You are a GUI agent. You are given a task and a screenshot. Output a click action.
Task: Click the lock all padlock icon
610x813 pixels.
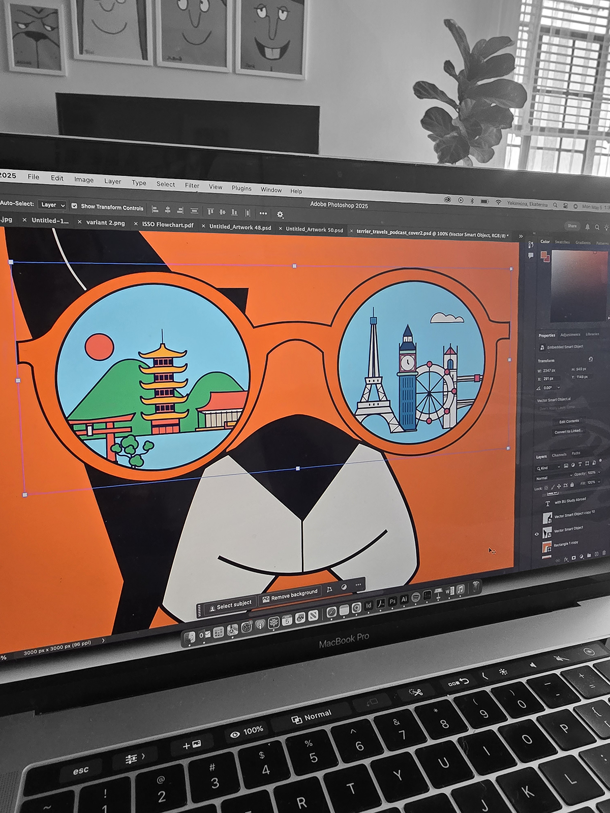pos(572,485)
